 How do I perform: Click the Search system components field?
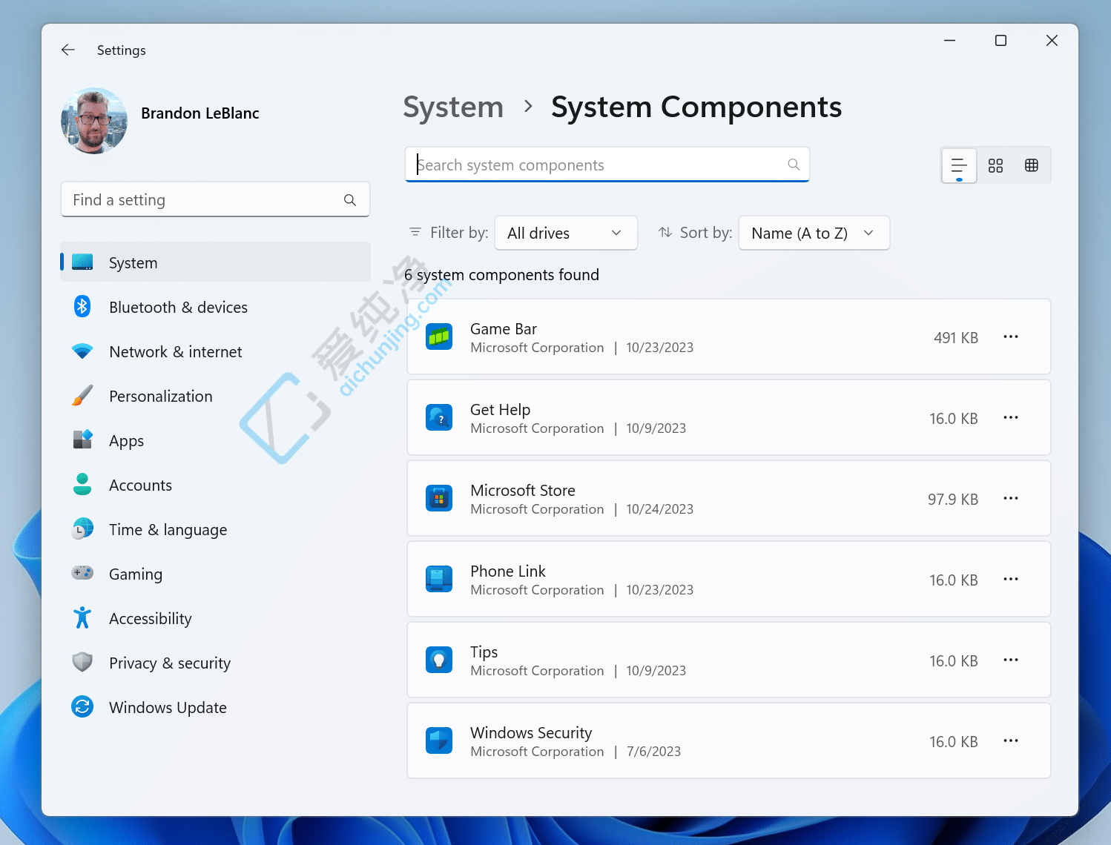pyautogui.click(x=607, y=165)
